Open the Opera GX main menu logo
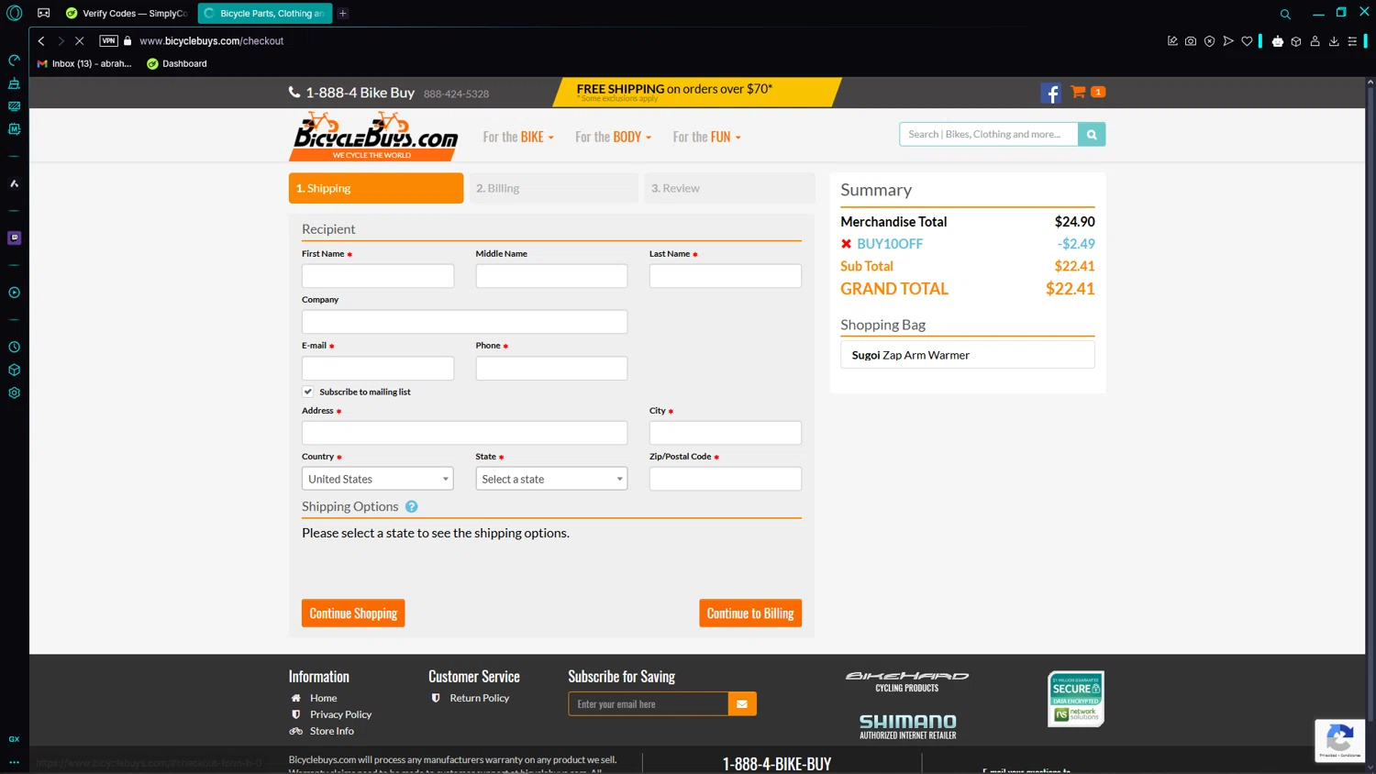This screenshot has width=1376, height=774. 14,13
